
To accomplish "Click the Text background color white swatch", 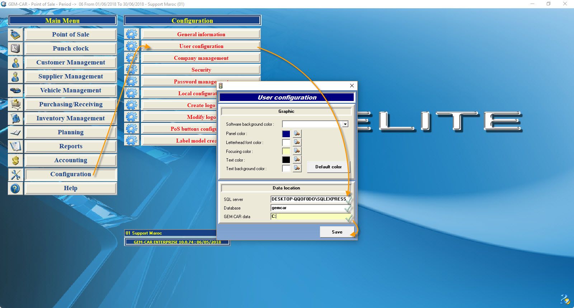I will (286, 168).
